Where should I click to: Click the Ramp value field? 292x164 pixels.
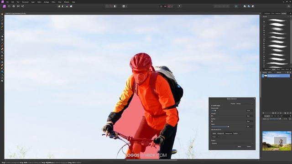click(249, 127)
